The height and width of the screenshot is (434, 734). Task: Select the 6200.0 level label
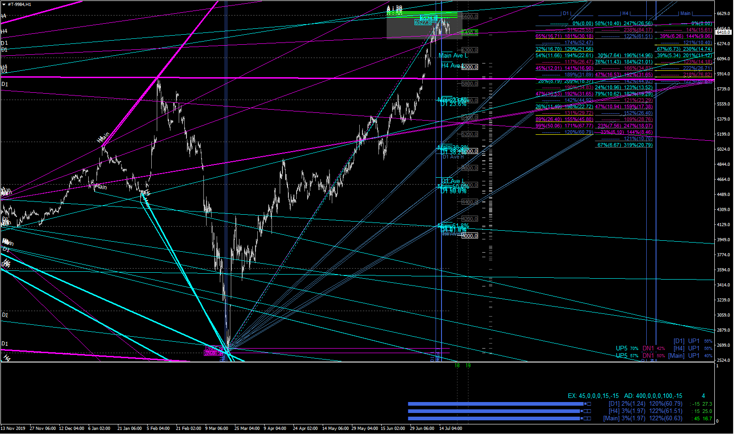(470, 50)
